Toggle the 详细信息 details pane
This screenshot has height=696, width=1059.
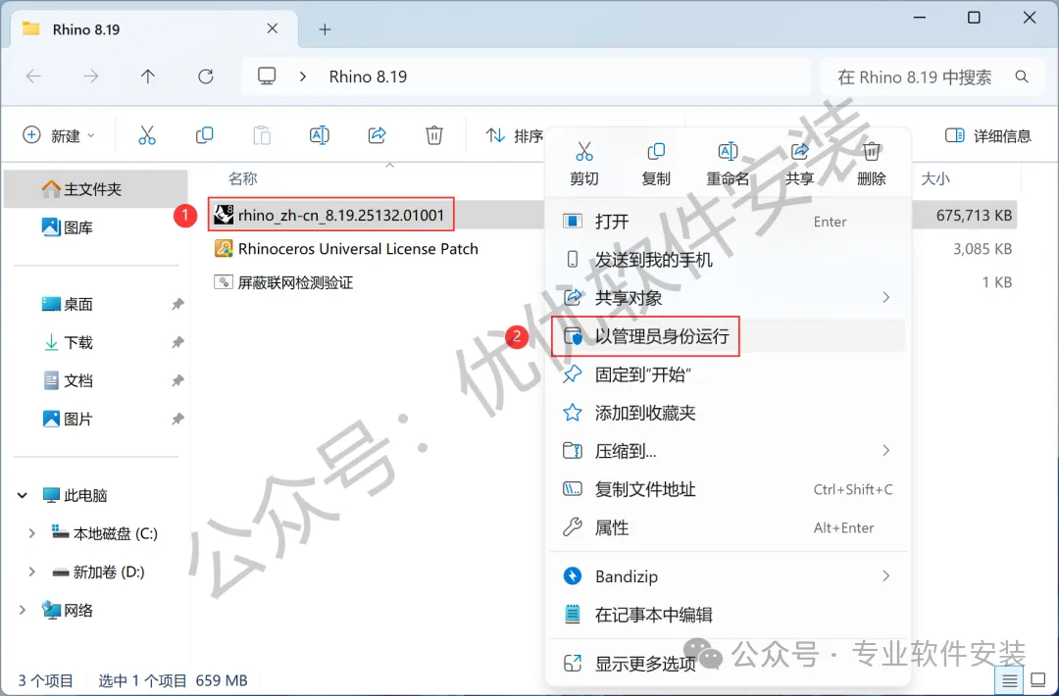[988, 135]
